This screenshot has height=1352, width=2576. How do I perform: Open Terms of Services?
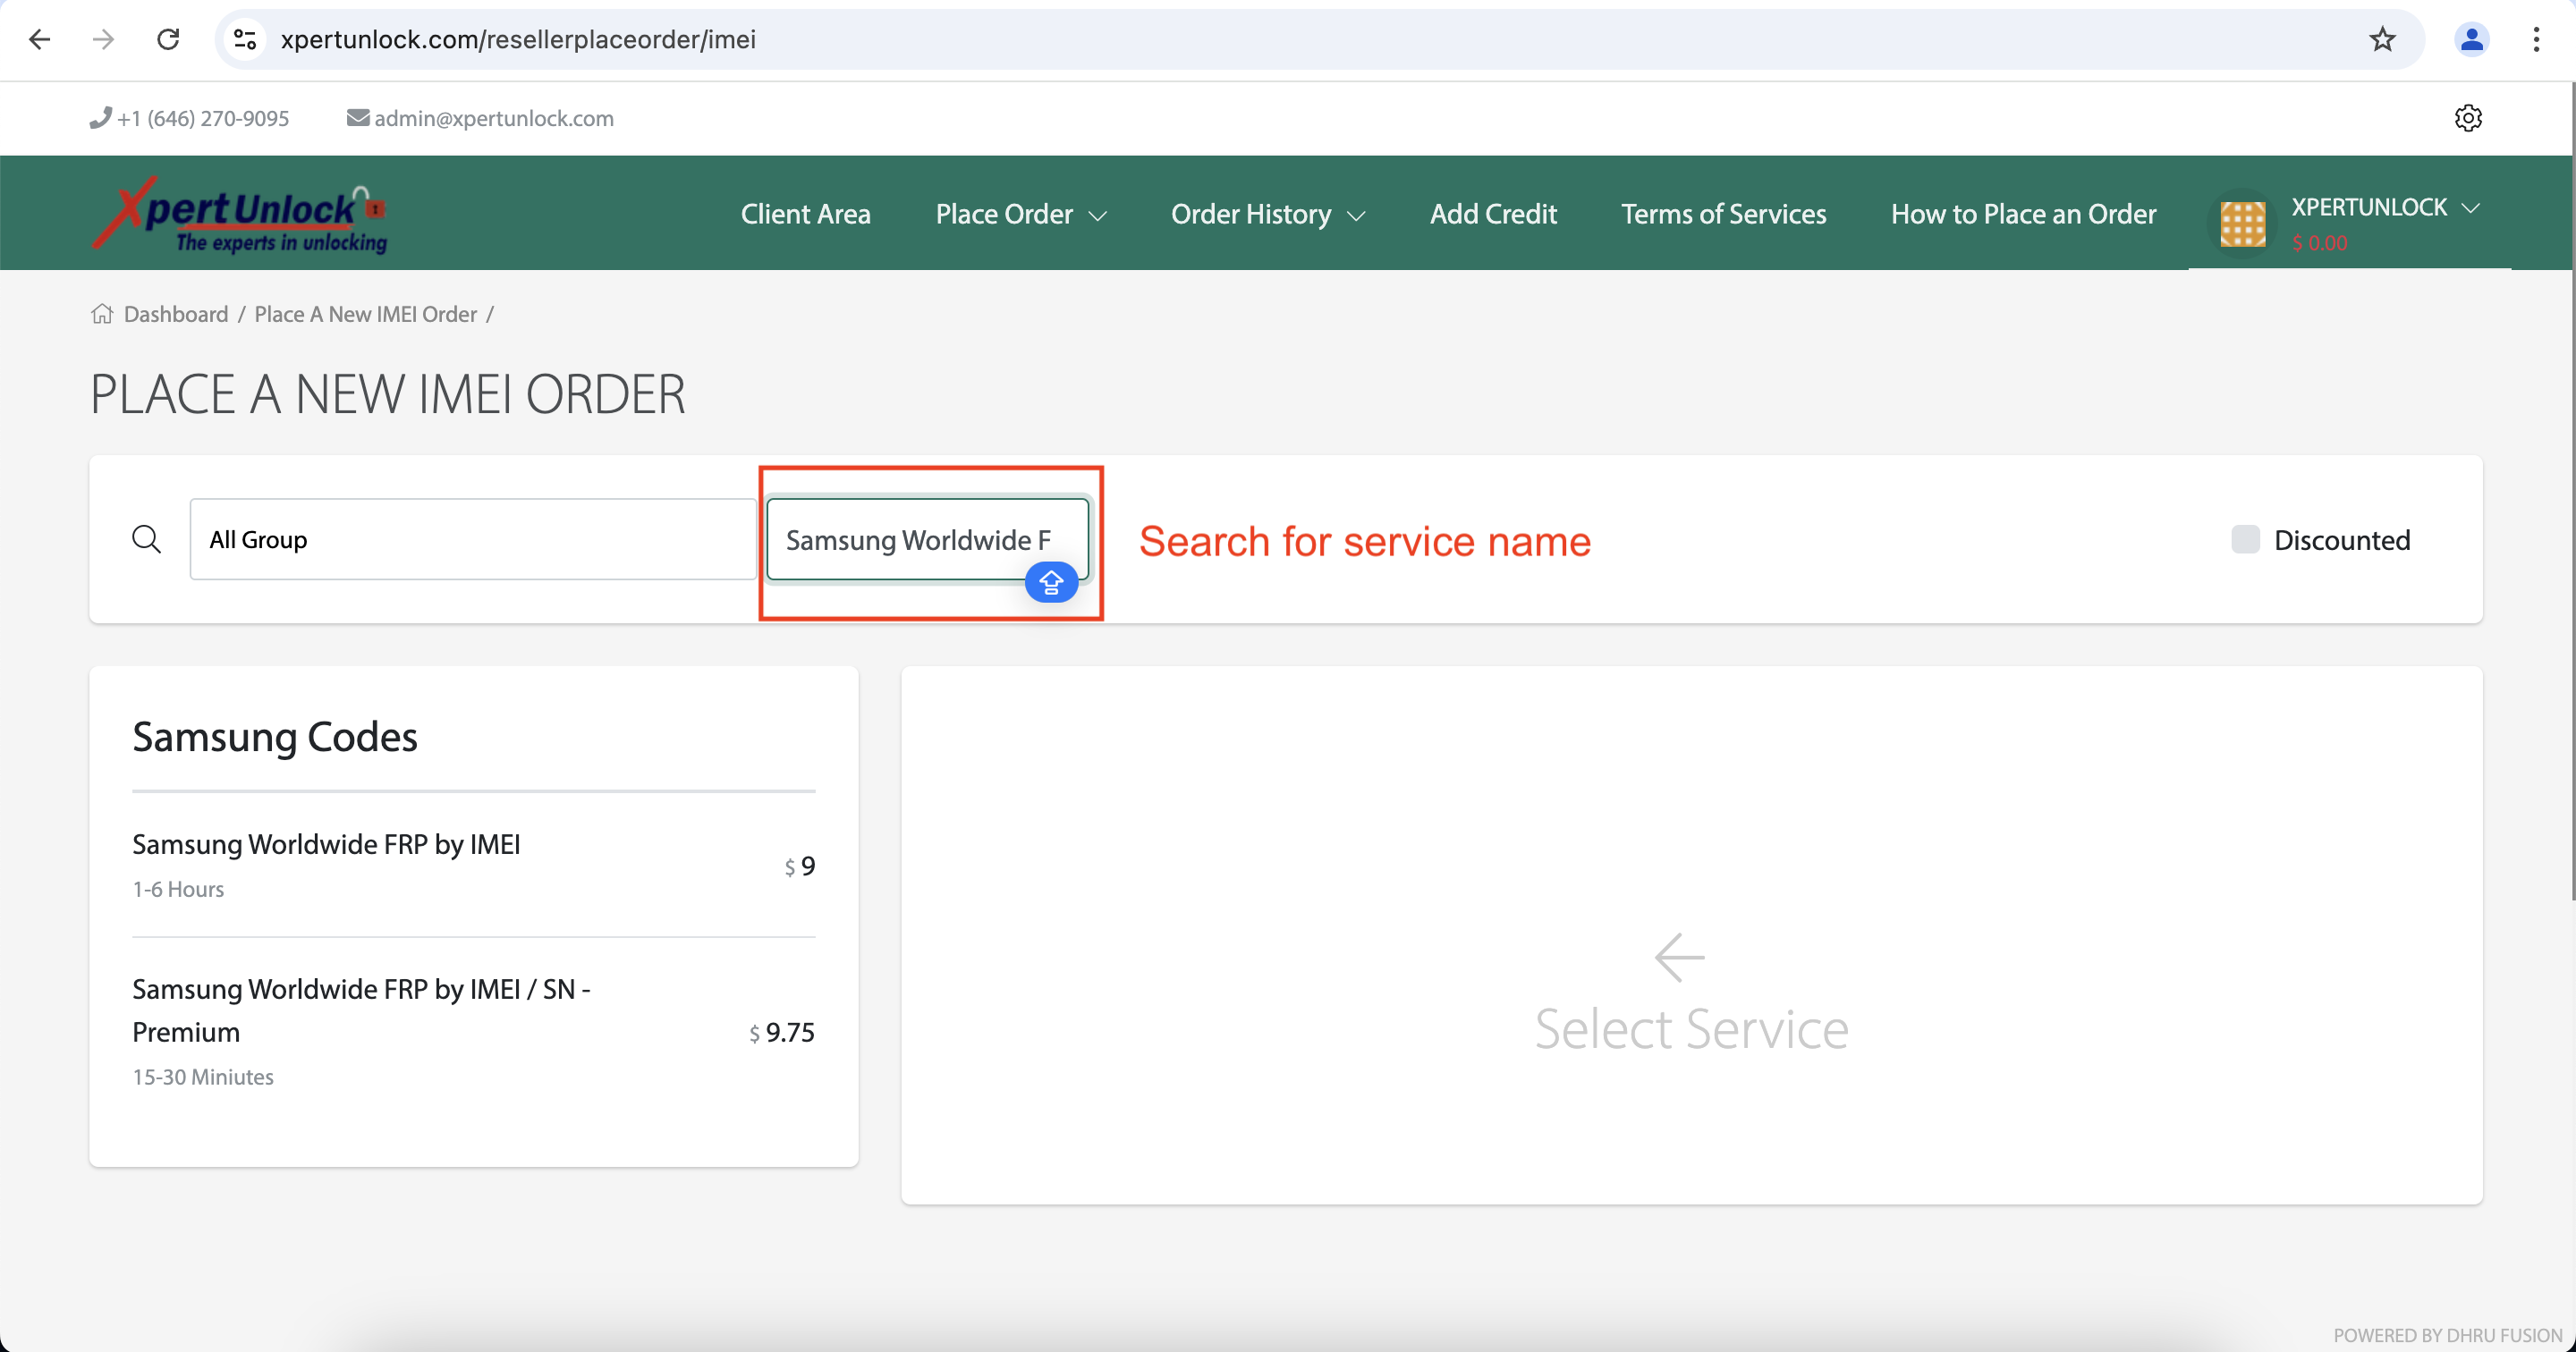pyautogui.click(x=1723, y=214)
